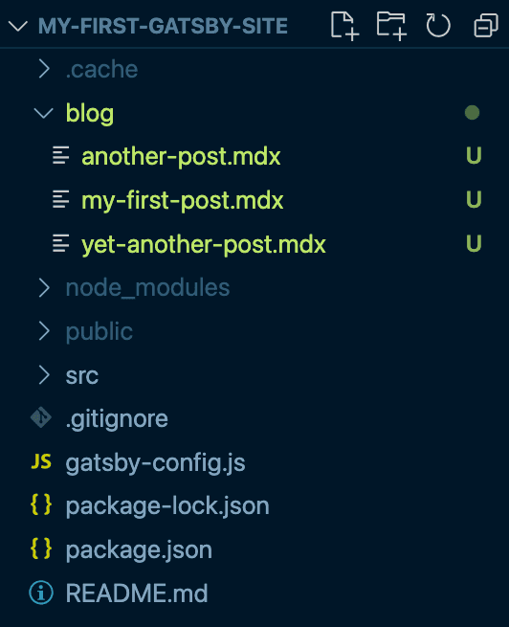Click the braces icon beside package-lock.json

pyautogui.click(x=41, y=504)
